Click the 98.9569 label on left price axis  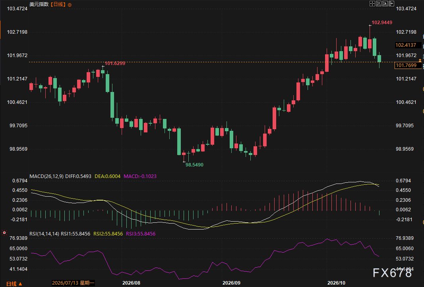tap(18, 149)
